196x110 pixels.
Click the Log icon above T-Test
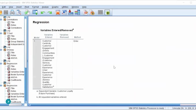point(5,30)
